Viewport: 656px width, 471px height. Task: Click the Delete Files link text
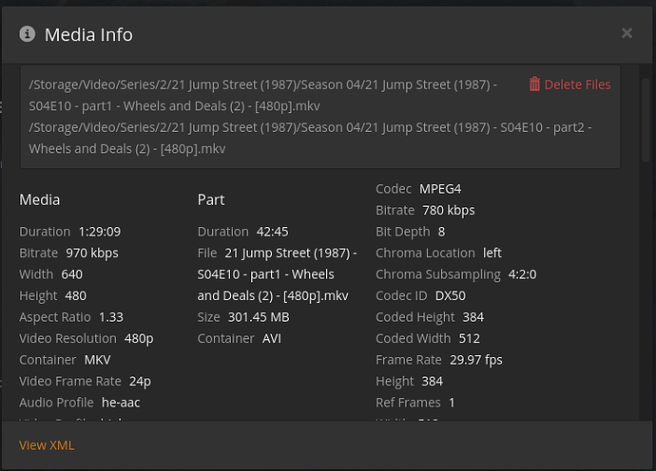click(x=577, y=85)
